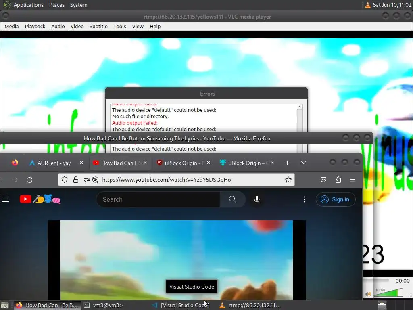Open the VLC Playback menu
Image resolution: width=413 pixels, height=310 pixels.
coord(35,26)
